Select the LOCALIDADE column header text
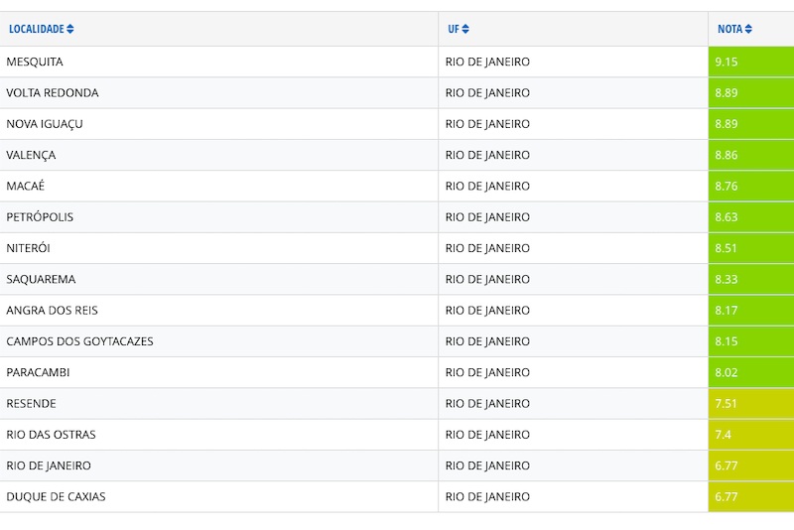The height and width of the screenshot is (530, 794). point(36,29)
